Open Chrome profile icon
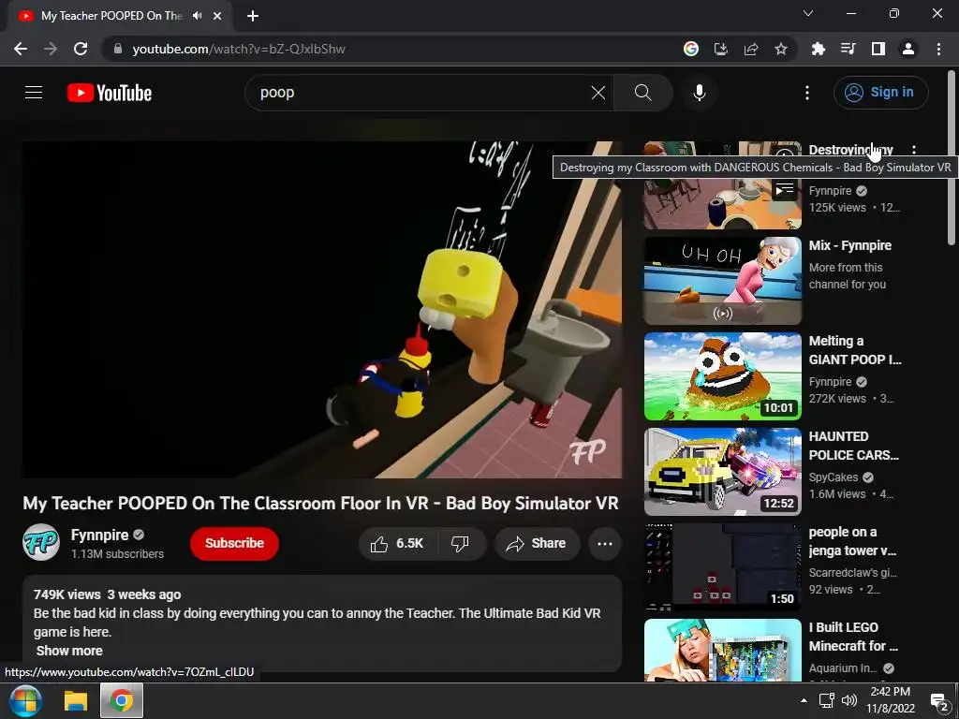Screen dimensions: 959x719 click(x=908, y=49)
